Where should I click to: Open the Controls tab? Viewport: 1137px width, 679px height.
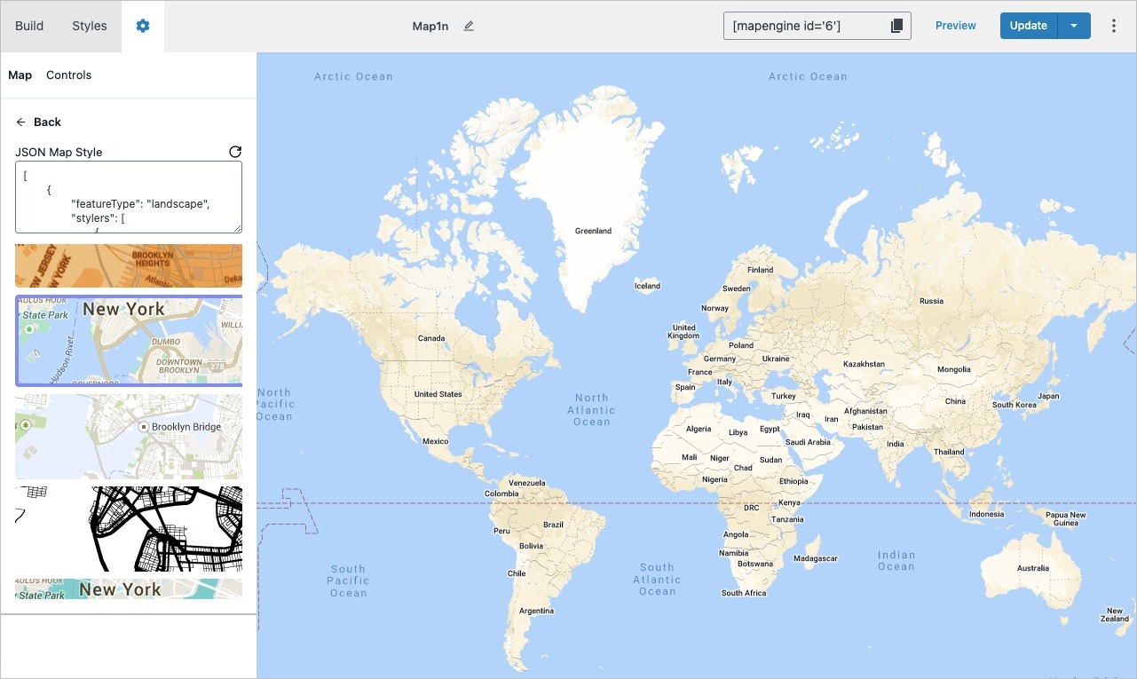[68, 75]
